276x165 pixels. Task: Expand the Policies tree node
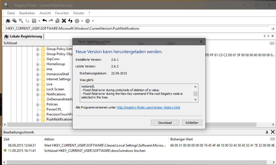pyautogui.click(x=38, y=105)
